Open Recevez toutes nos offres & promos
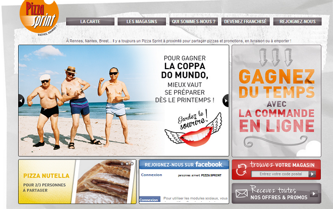The height and width of the screenshot is (209, 333). [x=276, y=193]
